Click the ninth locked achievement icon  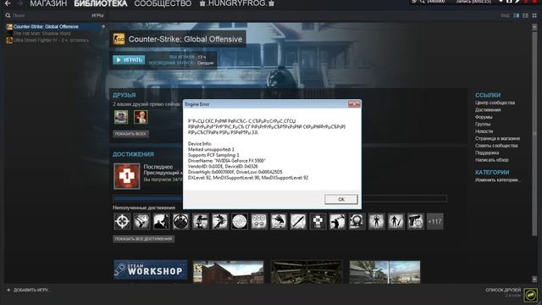(279, 221)
